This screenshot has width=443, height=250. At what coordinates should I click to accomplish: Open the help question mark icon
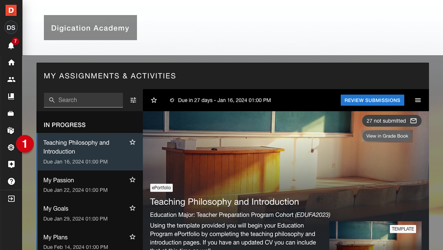pyautogui.click(x=11, y=181)
